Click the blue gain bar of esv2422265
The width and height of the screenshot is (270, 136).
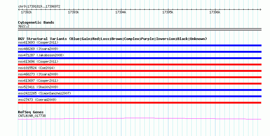tap(140, 96)
